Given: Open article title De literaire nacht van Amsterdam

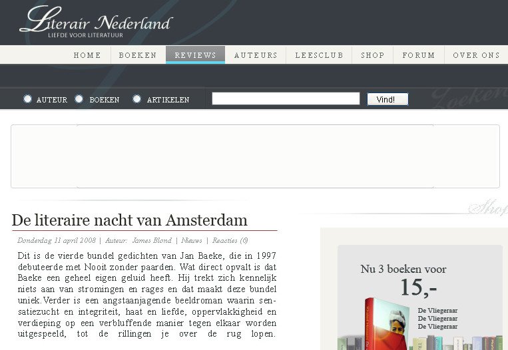Looking at the screenshot, I should pos(130,220).
